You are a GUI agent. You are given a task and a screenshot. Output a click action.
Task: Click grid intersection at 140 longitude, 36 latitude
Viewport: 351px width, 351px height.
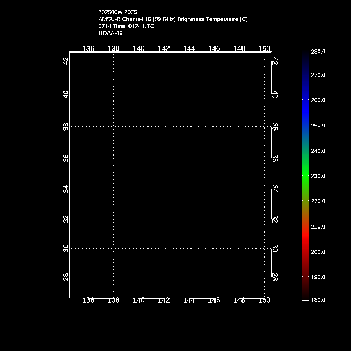[x=139, y=158]
